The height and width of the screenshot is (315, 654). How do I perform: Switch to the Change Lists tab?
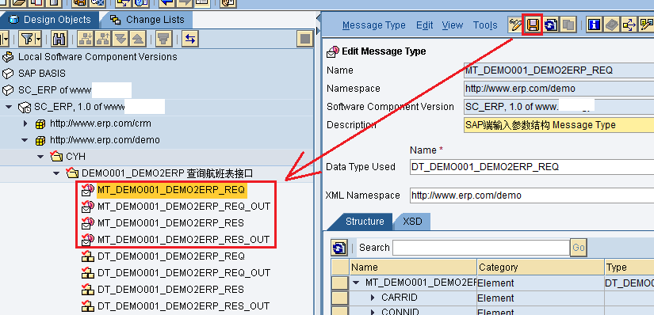click(x=147, y=20)
